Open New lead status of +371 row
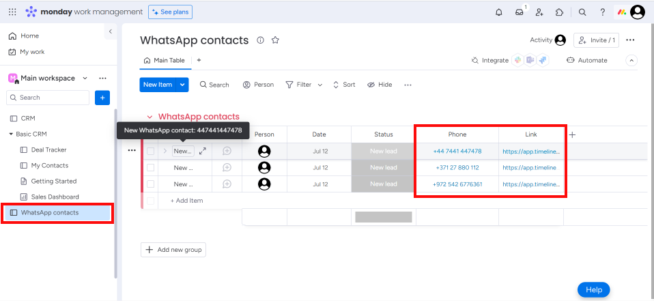654x301 pixels. coord(383,168)
